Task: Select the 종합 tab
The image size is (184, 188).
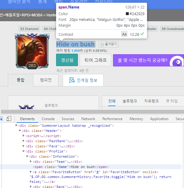Action: [21, 80]
